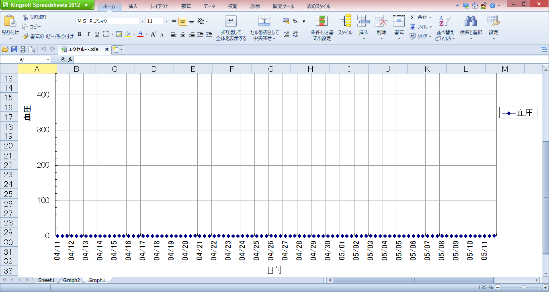
Task: Toggle Underline formatting
Action: [x=97, y=34]
